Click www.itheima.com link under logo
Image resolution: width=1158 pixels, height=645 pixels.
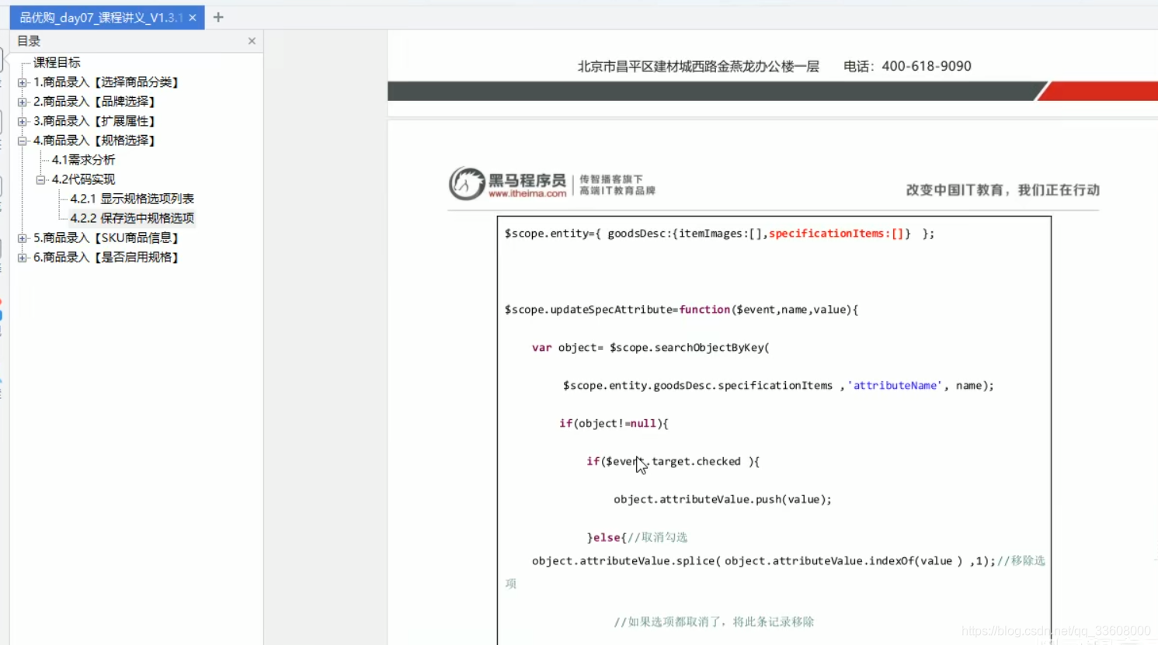click(x=527, y=194)
